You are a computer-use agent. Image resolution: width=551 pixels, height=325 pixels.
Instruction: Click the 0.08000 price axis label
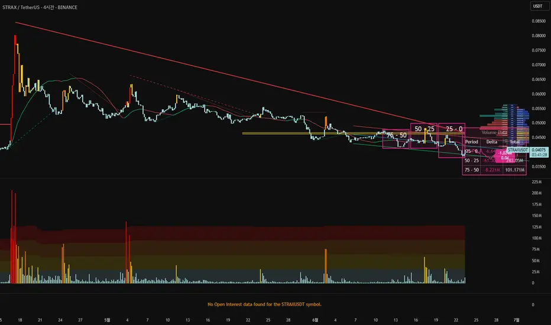pyautogui.click(x=539, y=36)
